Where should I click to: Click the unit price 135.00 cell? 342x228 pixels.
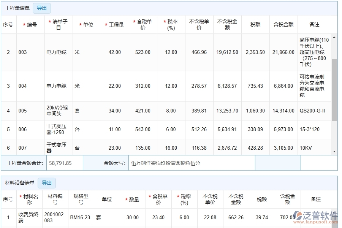click(x=143, y=147)
